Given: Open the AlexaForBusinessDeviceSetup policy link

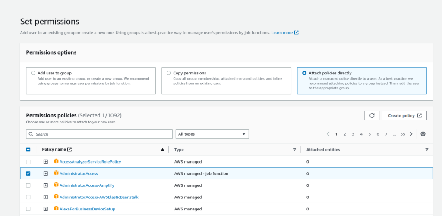Looking at the screenshot, I should click(x=87, y=209).
